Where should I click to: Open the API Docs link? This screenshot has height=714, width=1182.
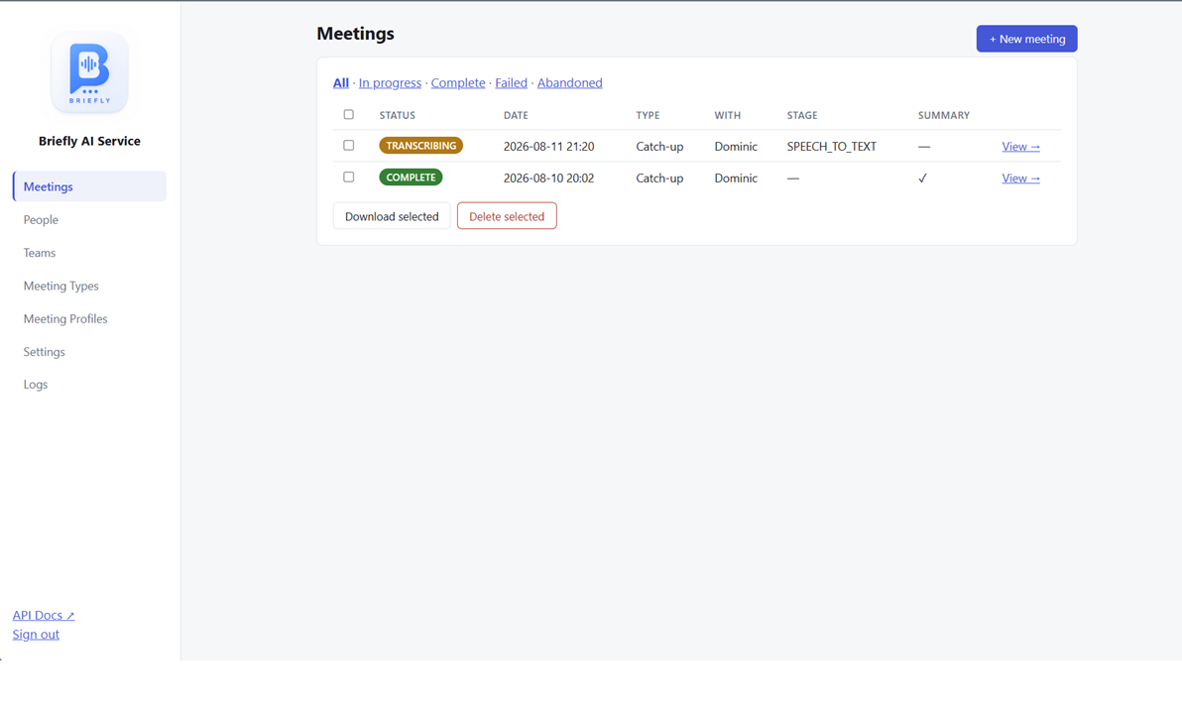click(44, 615)
